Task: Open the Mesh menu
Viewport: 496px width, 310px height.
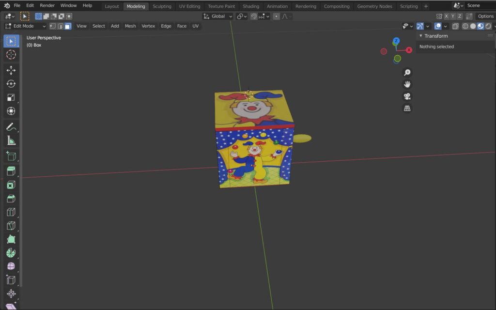Action: (x=130, y=26)
